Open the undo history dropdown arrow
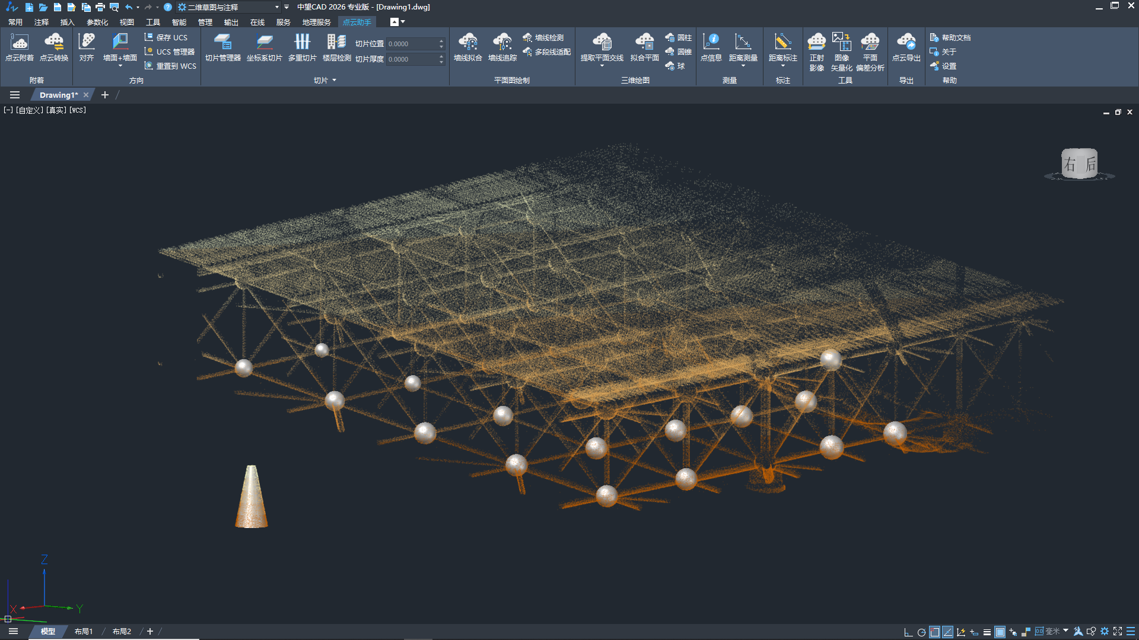The image size is (1139, 640). tap(138, 7)
